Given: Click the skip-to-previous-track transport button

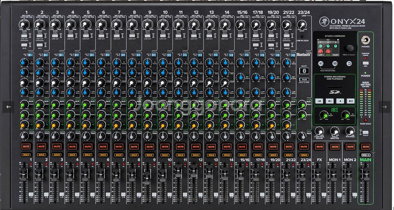Looking at the screenshot, I should coord(319,101).
